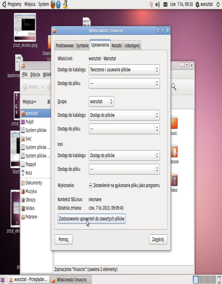Switch to the Podstawowe tab
Viewport: 222px width, 284px height.
coord(65,45)
